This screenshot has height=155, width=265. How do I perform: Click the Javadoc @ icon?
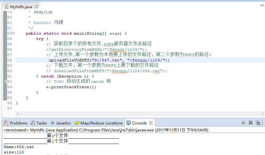click(52, 123)
